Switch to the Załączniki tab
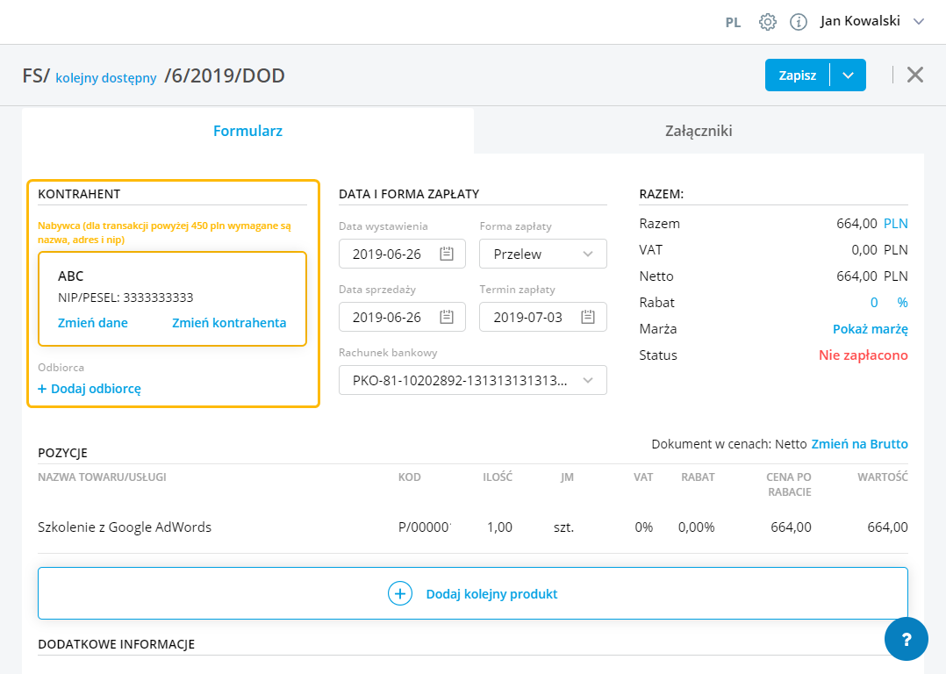 (x=699, y=131)
